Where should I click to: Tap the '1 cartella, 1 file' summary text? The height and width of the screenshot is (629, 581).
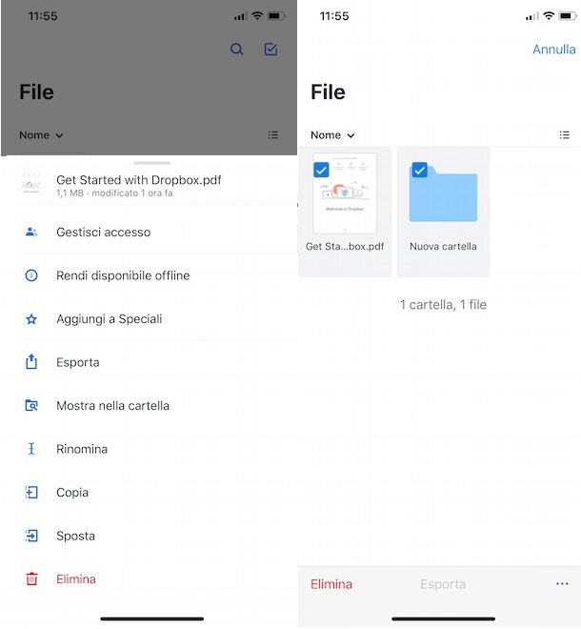(443, 304)
